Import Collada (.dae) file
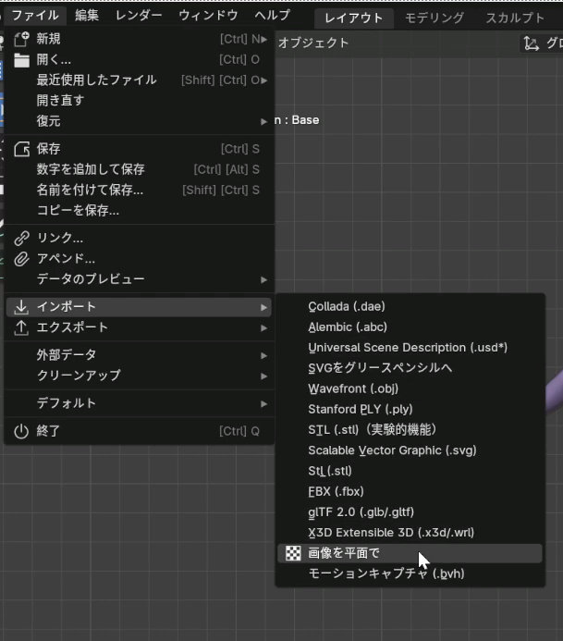 (x=410, y=306)
